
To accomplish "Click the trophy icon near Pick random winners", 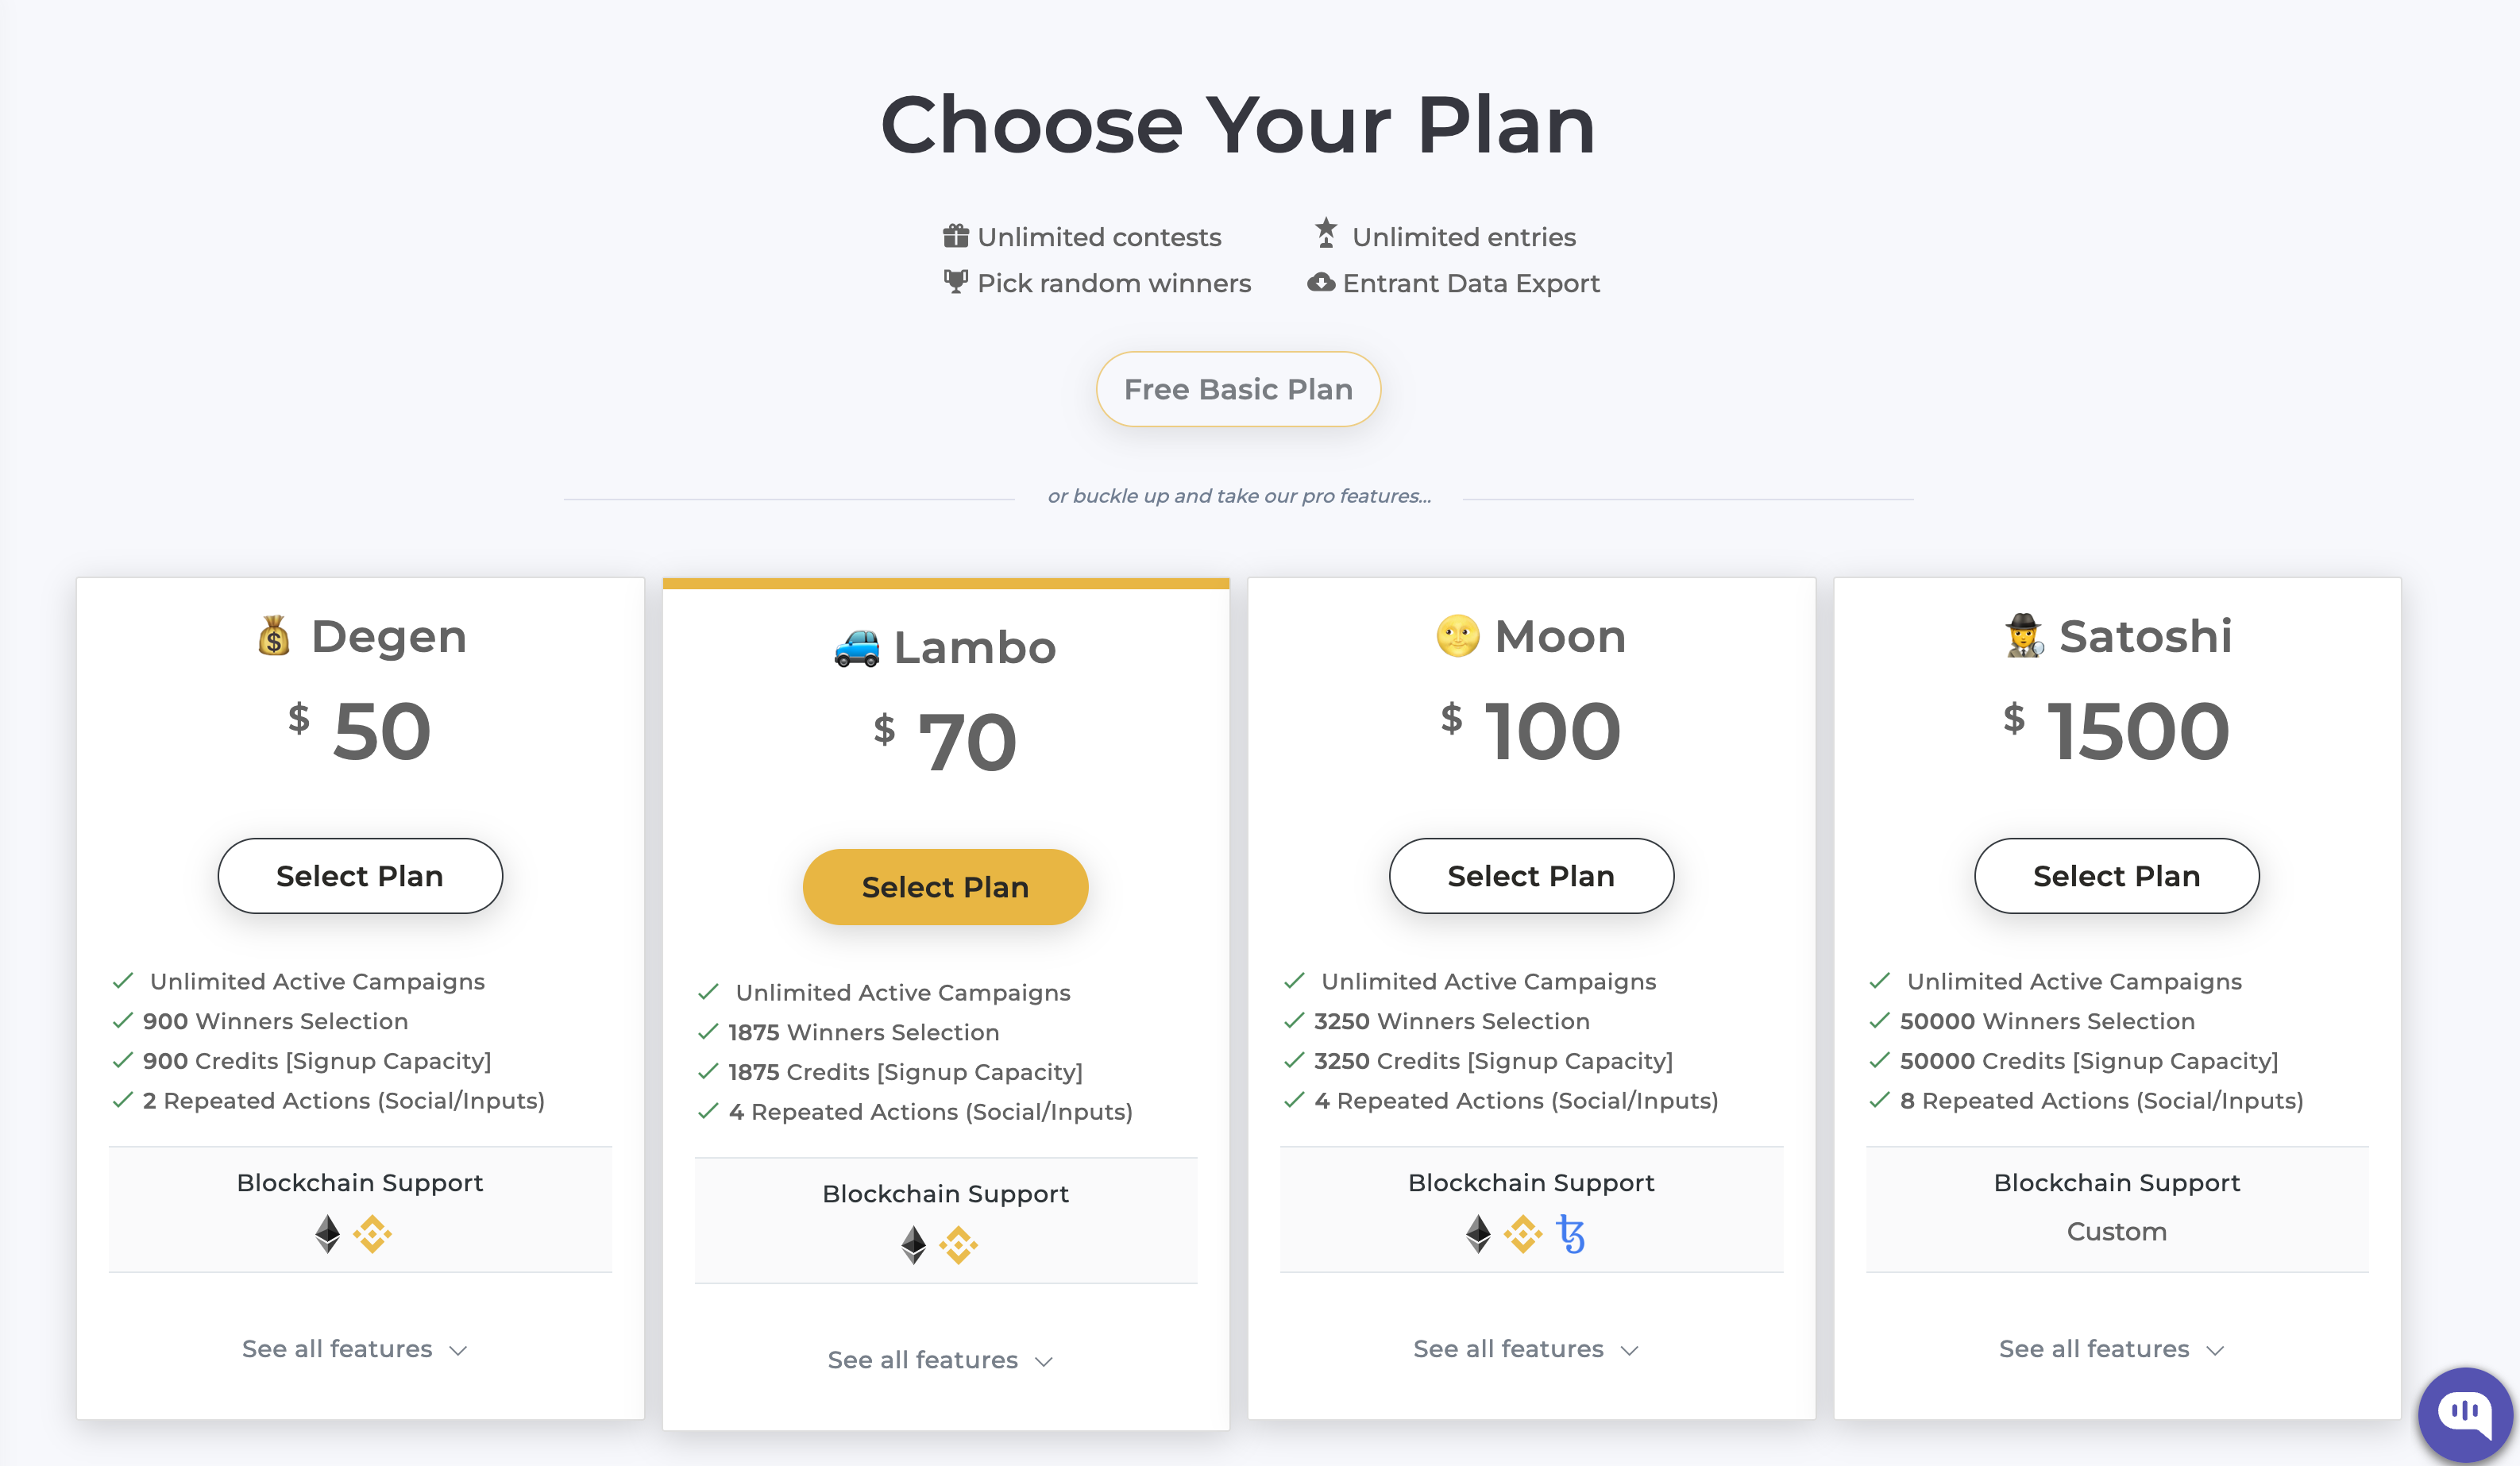I will pos(956,282).
